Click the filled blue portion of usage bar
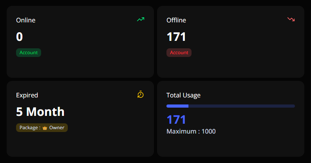Image resolution: width=311 pixels, height=163 pixels. coord(177,106)
